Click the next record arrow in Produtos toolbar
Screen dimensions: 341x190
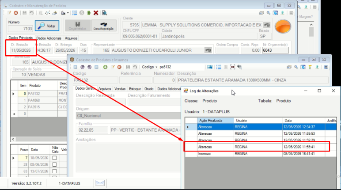click(x=89, y=67)
